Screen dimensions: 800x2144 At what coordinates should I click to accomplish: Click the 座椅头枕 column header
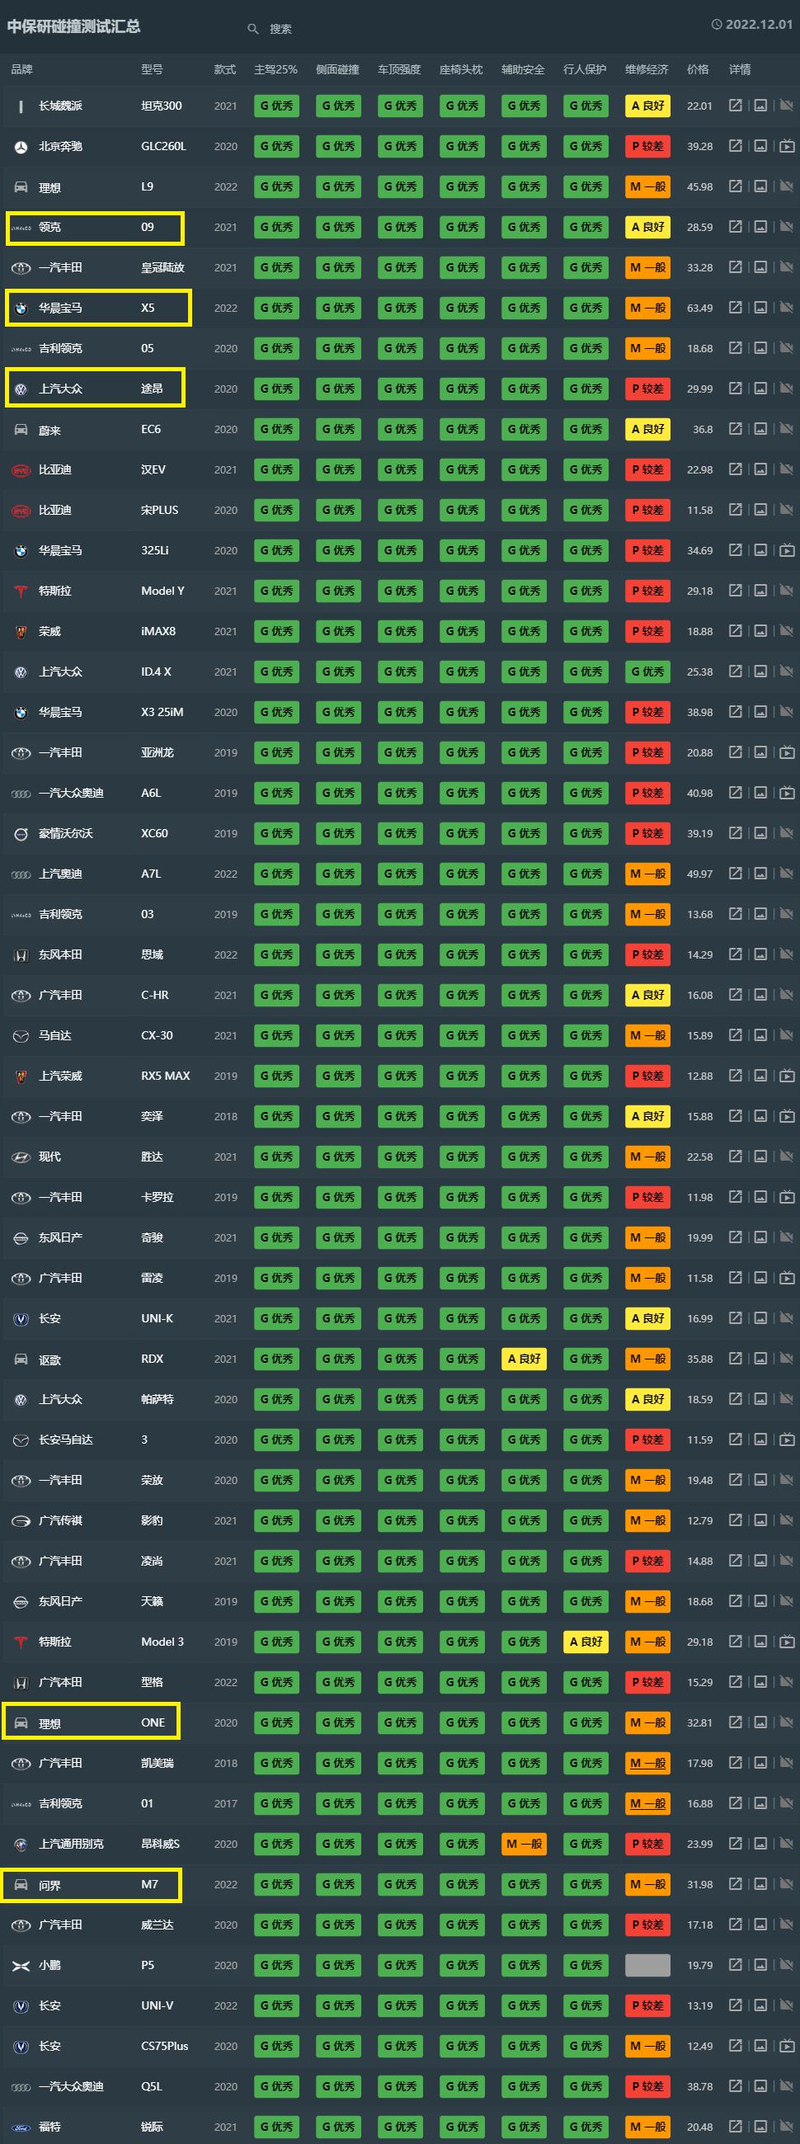(461, 69)
